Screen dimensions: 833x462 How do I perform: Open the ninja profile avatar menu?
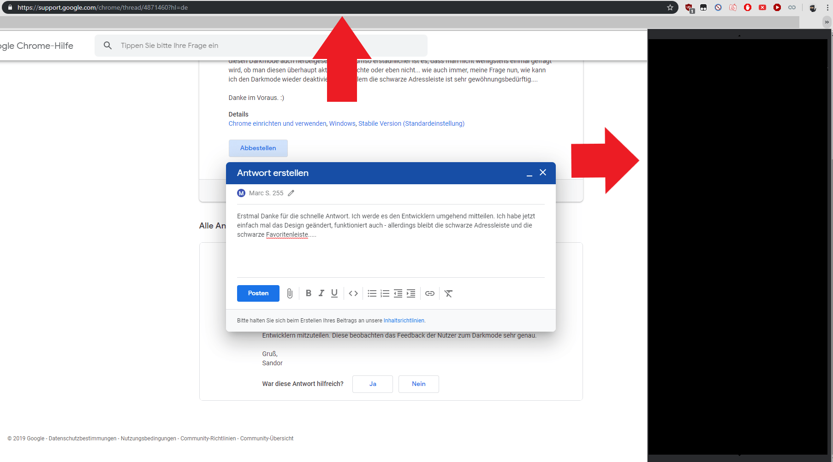click(x=813, y=8)
